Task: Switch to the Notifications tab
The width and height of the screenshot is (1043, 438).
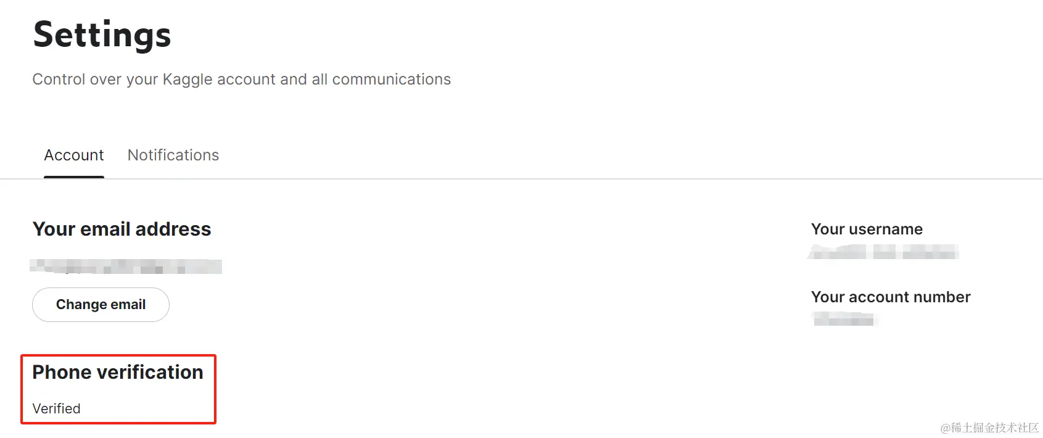Action: point(173,155)
